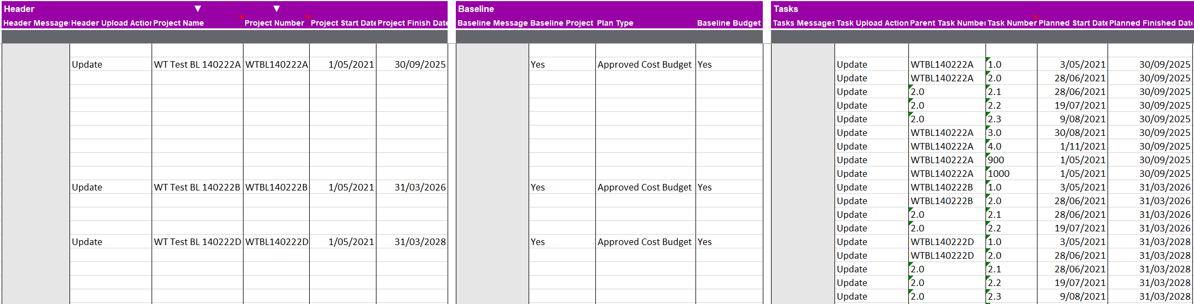Click the Header Messages column heading
1194x304 pixels.
tap(36, 23)
